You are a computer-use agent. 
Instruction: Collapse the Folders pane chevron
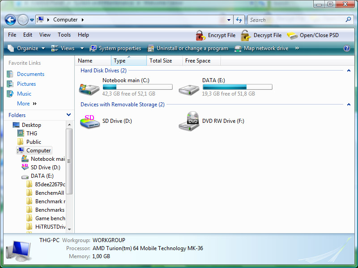tap(68, 115)
